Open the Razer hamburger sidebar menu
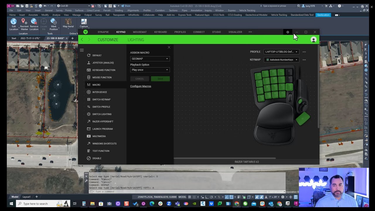Image resolution: width=375 pixels, height=211 pixels. [x=82, y=50]
